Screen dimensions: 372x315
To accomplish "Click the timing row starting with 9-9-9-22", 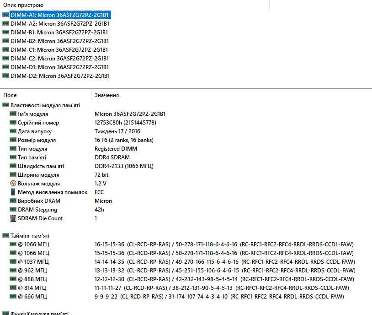I will pyautogui.click(x=219, y=296).
